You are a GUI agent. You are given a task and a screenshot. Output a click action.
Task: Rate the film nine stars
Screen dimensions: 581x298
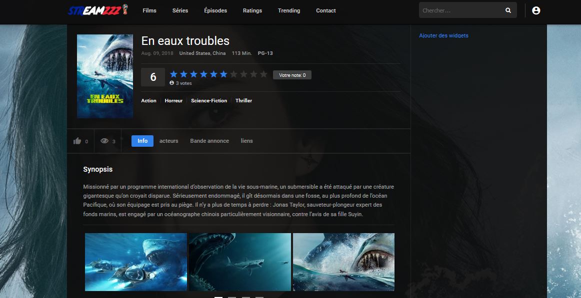point(253,74)
